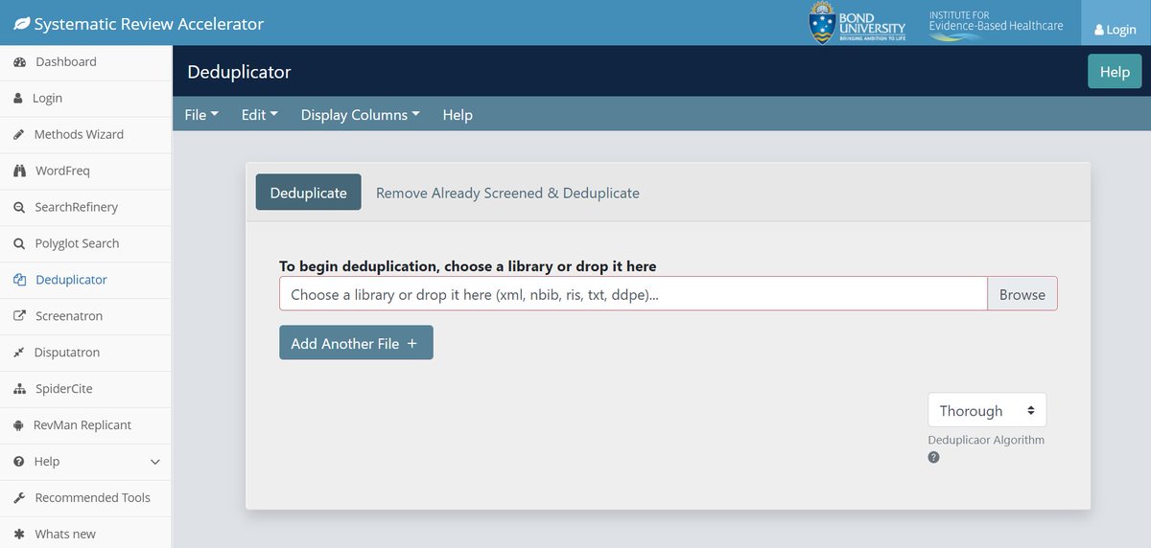Click the Systematic Review Accelerator title
1151x548 pixels.
pos(149,24)
